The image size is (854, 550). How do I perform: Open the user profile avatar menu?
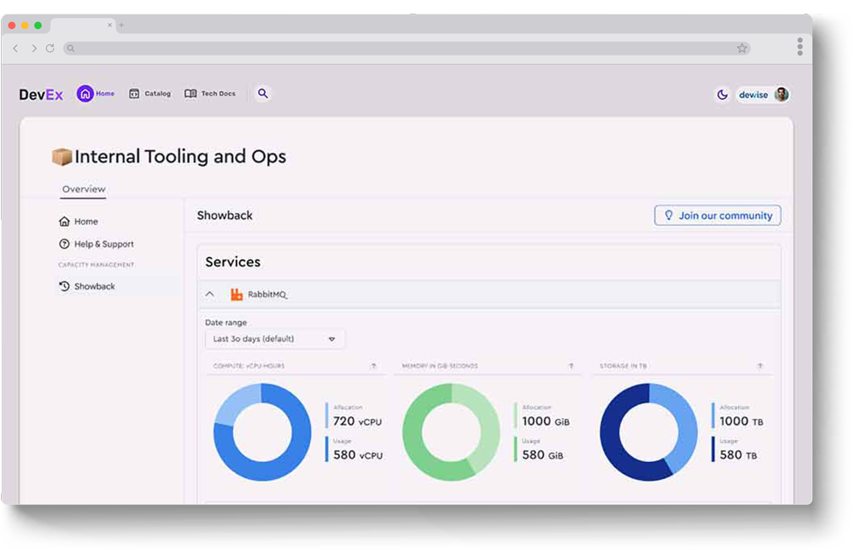pyautogui.click(x=781, y=95)
